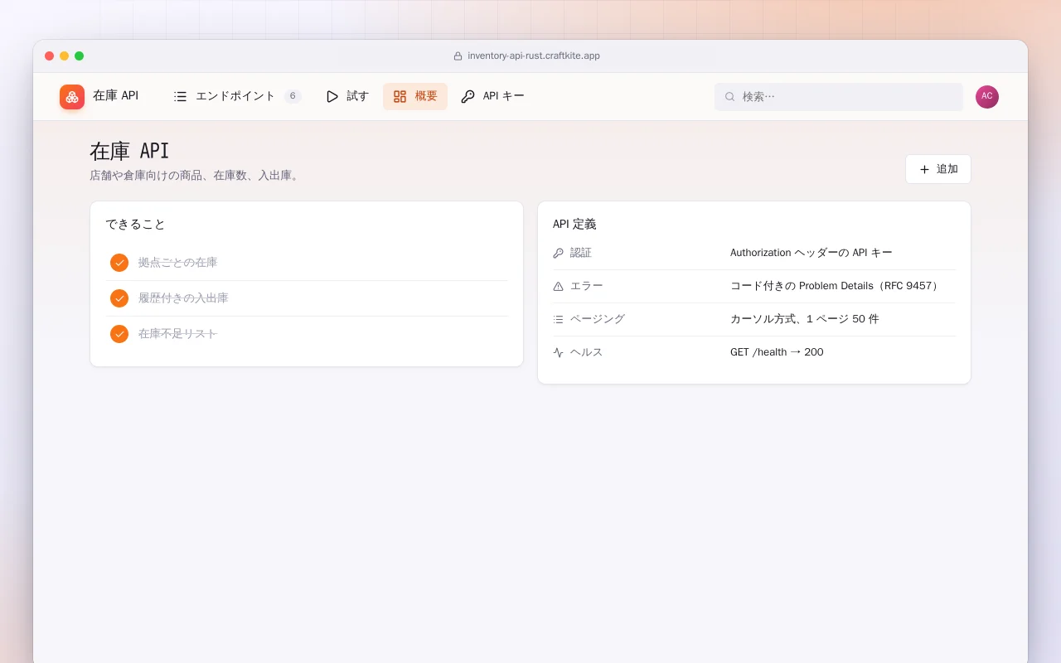Click the 認証 row label
The image size is (1061, 663).
click(581, 253)
